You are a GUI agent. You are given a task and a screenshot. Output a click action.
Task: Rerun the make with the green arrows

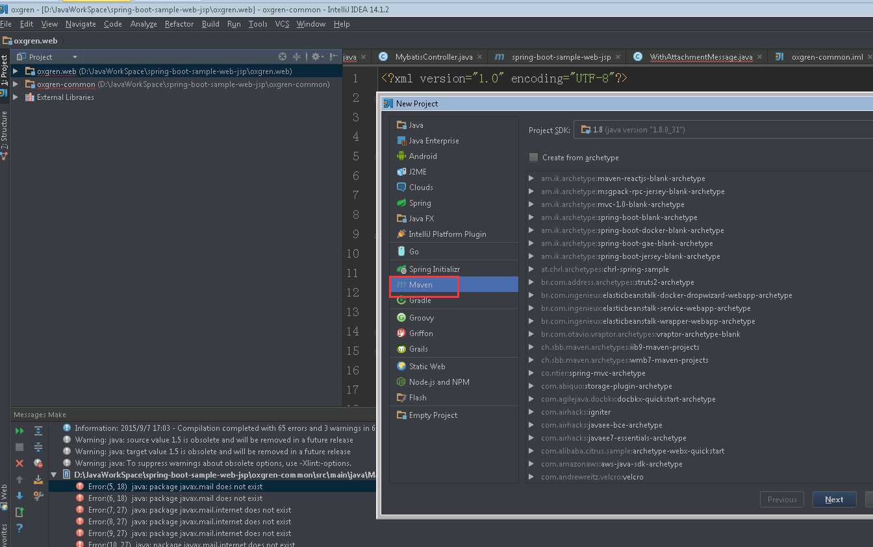point(19,431)
